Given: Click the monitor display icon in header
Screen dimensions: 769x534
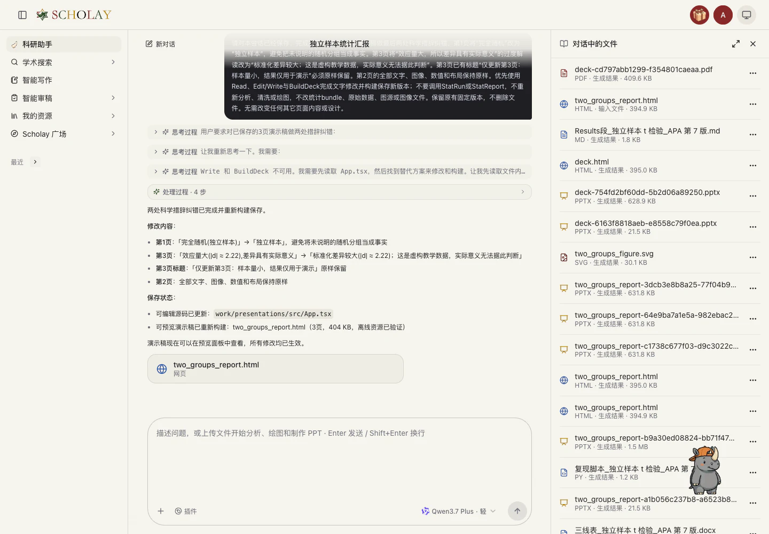Looking at the screenshot, I should click(x=747, y=15).
